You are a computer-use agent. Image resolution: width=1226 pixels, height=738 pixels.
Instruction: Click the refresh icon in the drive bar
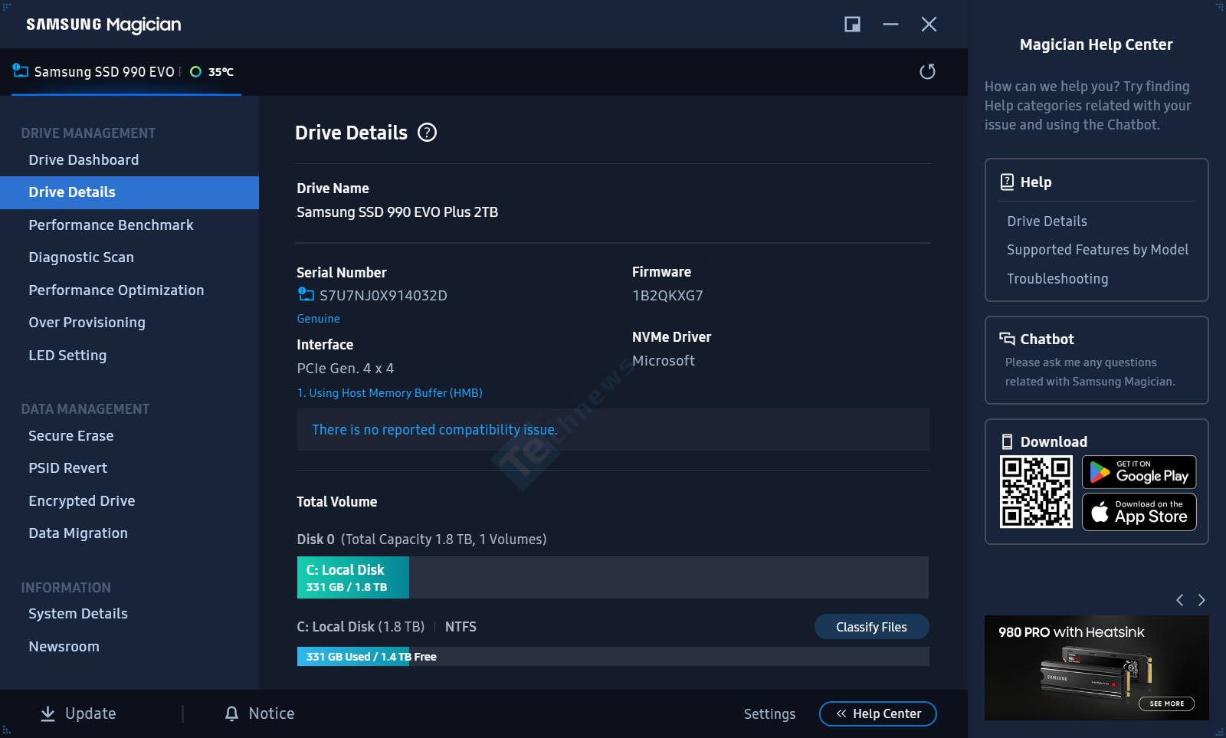coord(927,71)
